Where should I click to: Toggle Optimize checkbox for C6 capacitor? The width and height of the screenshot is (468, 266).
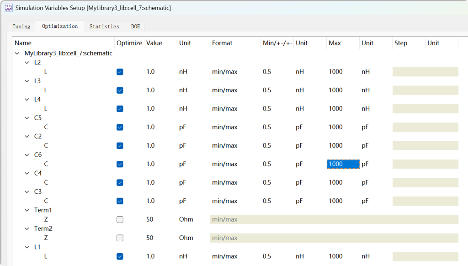[120, 164]
